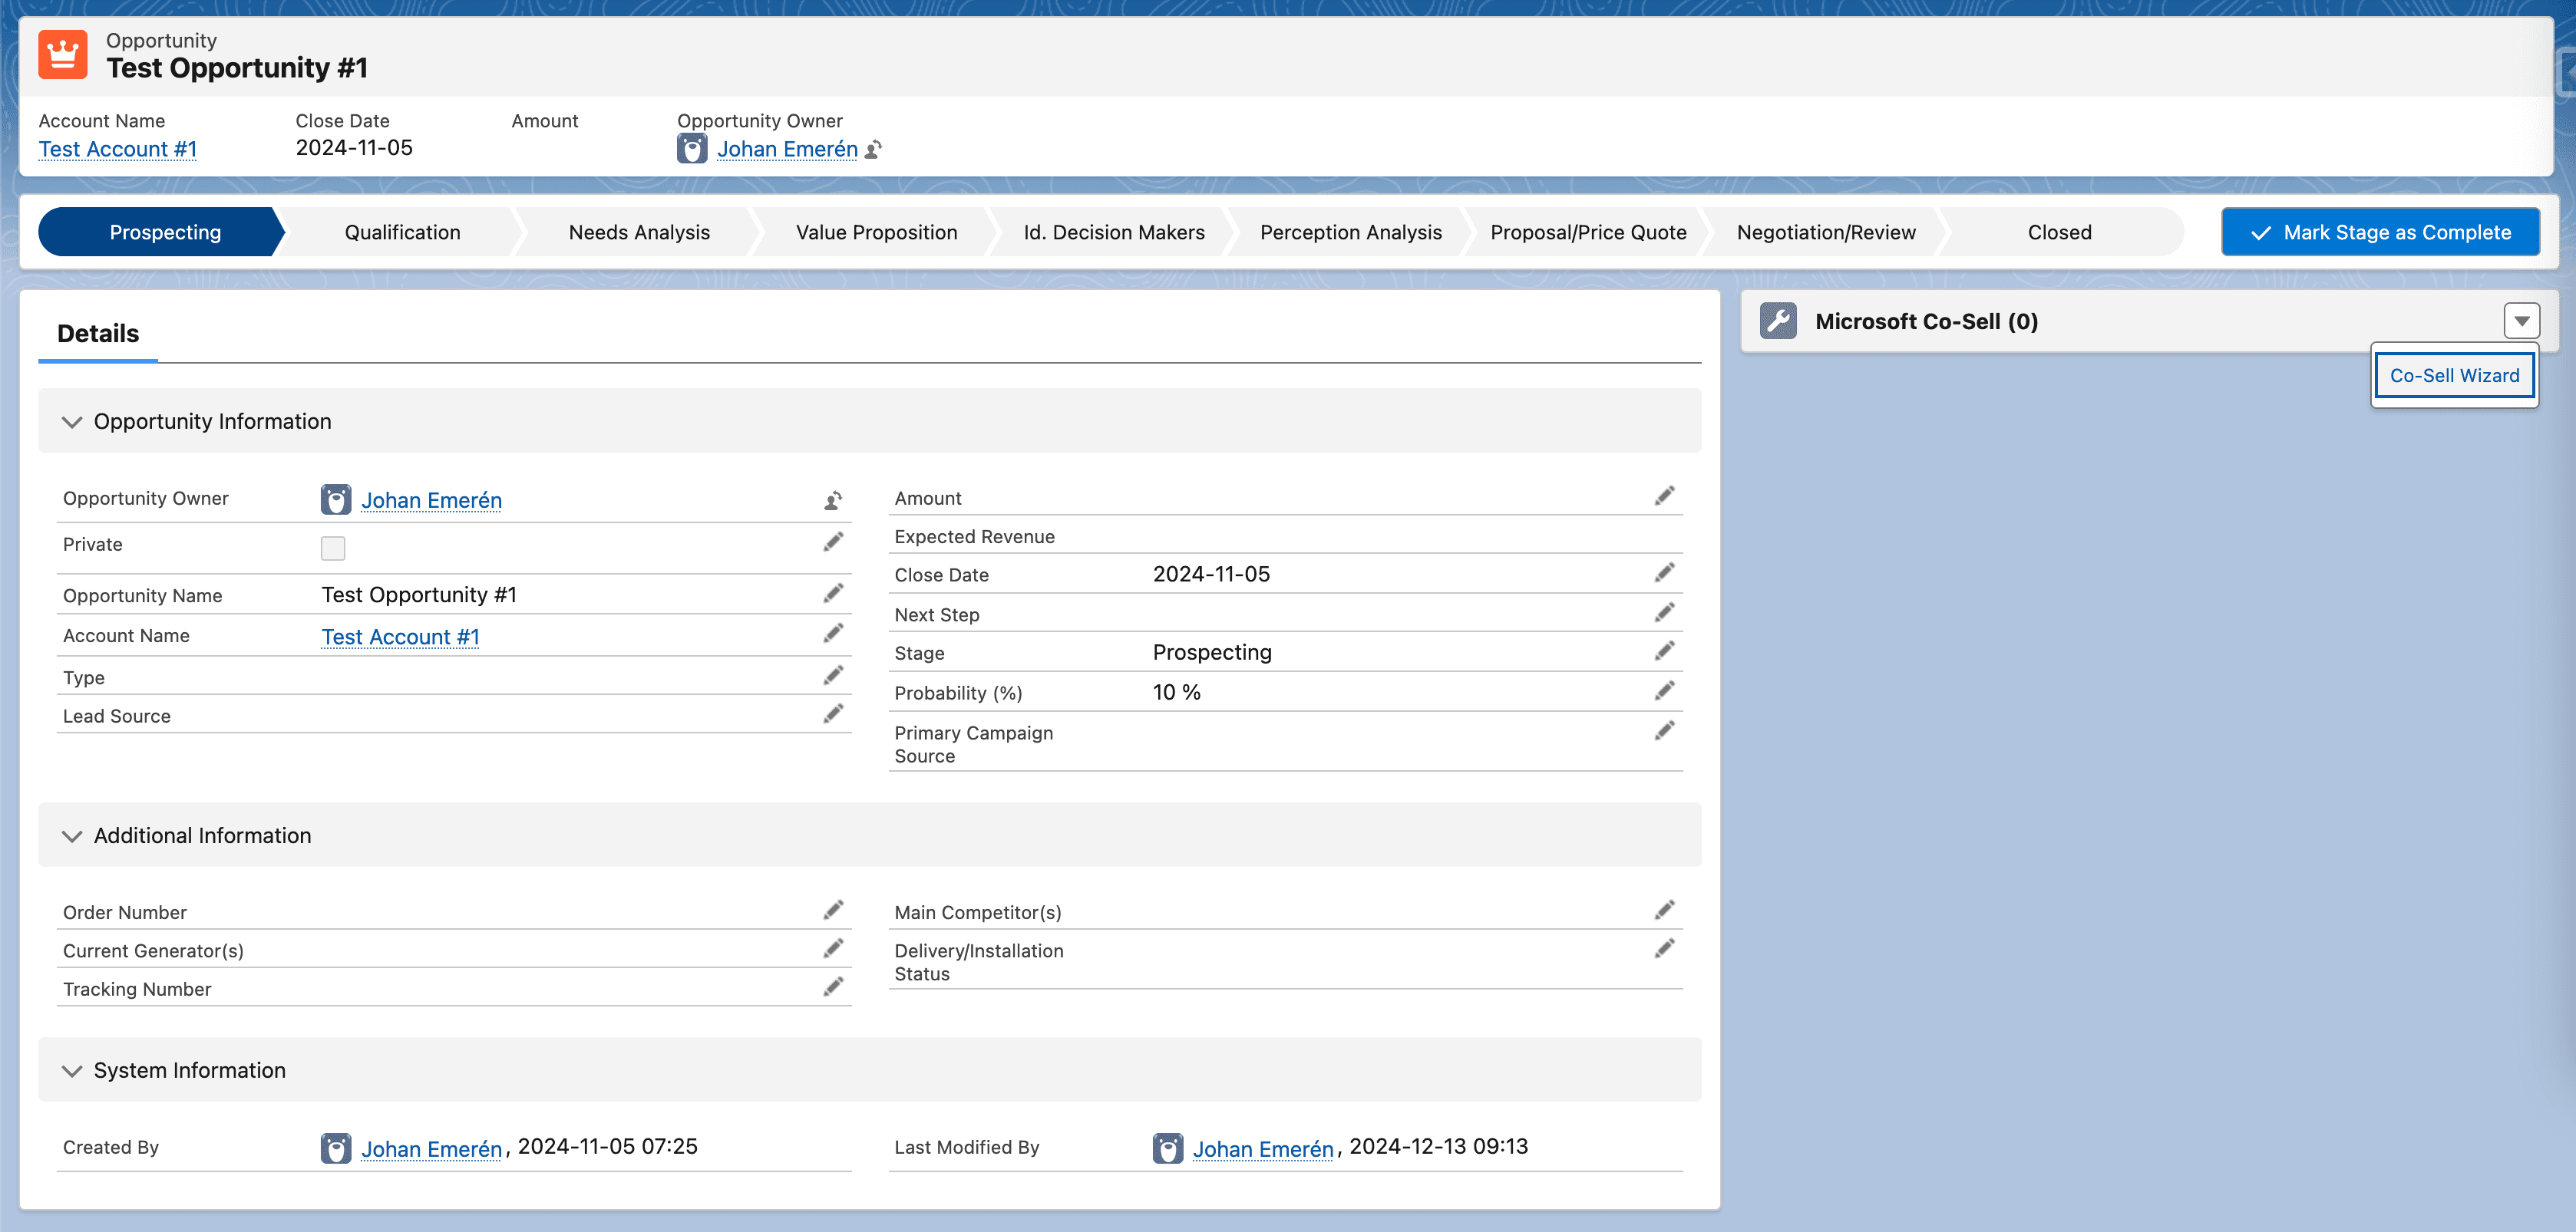The height and width of the screenshot is (1232, 2576).
Task: Edit Order Number pencil icon
Action: [833, 909]
